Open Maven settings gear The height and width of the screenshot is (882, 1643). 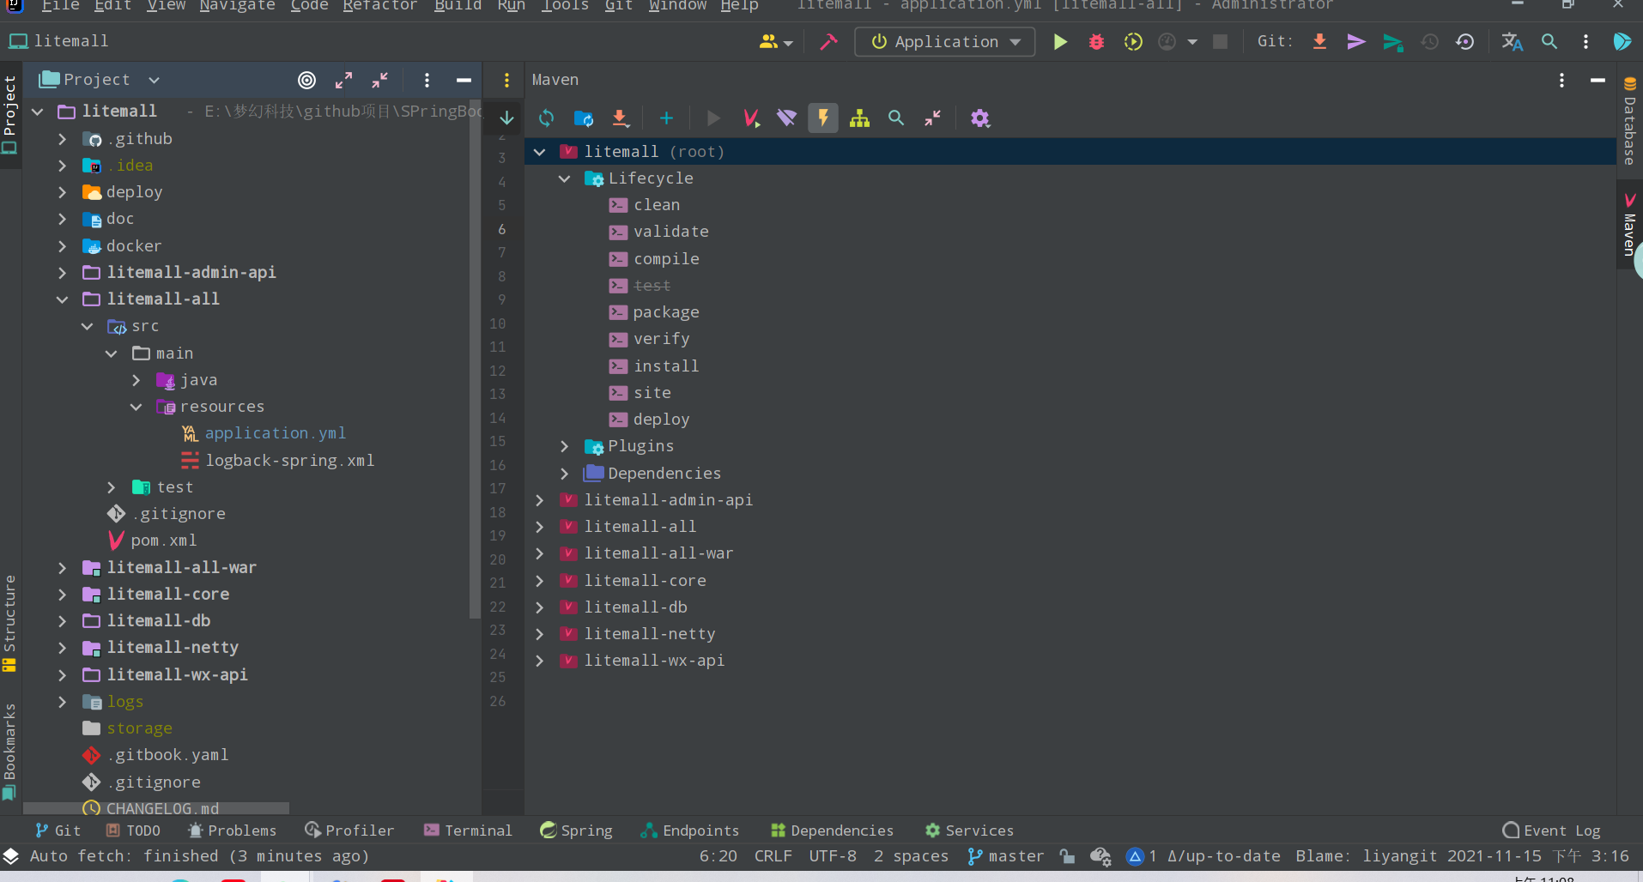point(980,118)
